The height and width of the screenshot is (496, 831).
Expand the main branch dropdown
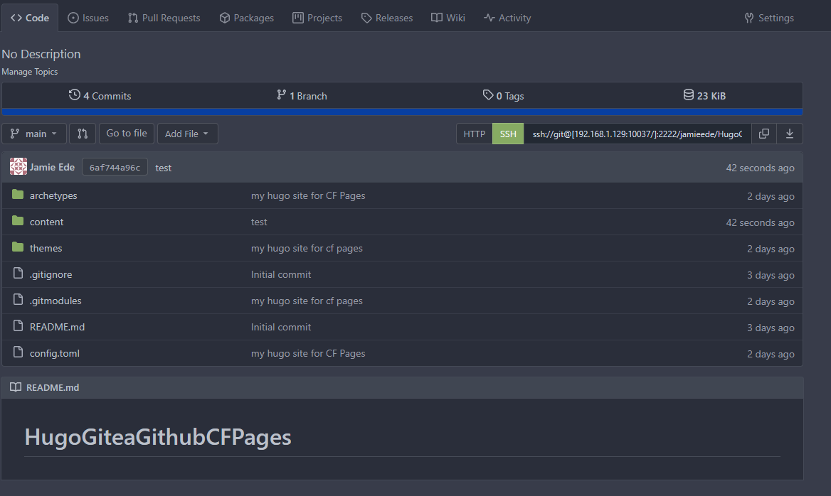[35, 134]
